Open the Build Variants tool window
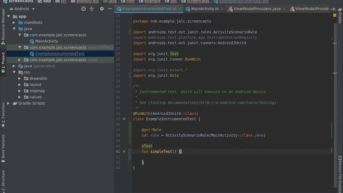This screenshot has height=193, width=343. tap(3, 149)
